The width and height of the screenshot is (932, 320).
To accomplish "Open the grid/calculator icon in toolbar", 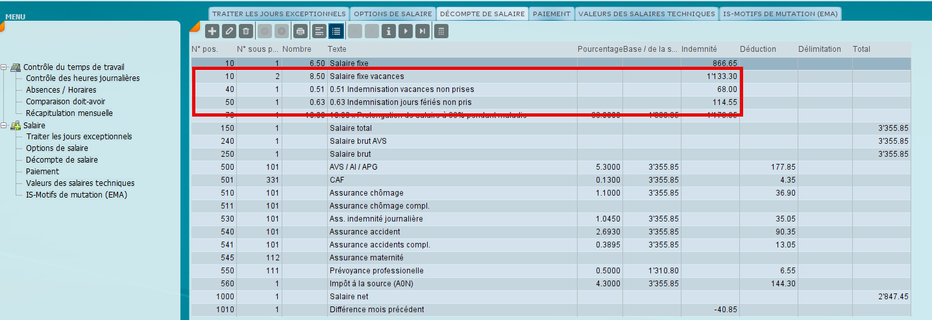I will click(441, 30).
